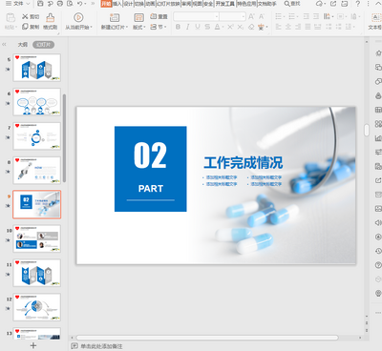The height and width of the screenshot is (351, 382).
Task: Click the slide panel vertical scrollbar
Action: (64, 138)
